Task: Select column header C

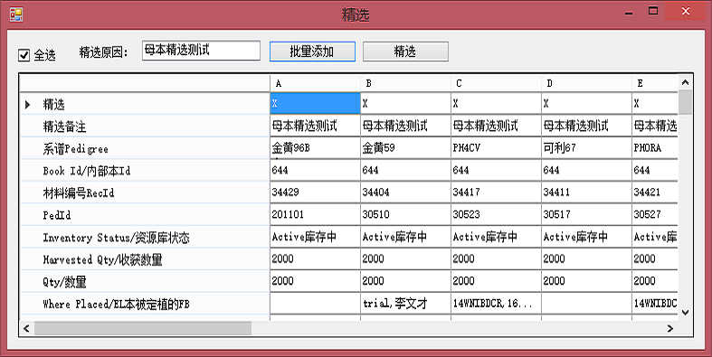Action: pos(496,83)
